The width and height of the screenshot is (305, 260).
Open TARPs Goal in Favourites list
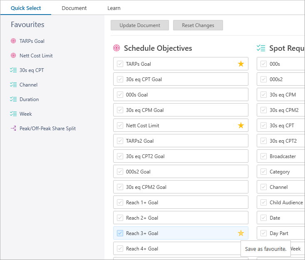(32, 41)
